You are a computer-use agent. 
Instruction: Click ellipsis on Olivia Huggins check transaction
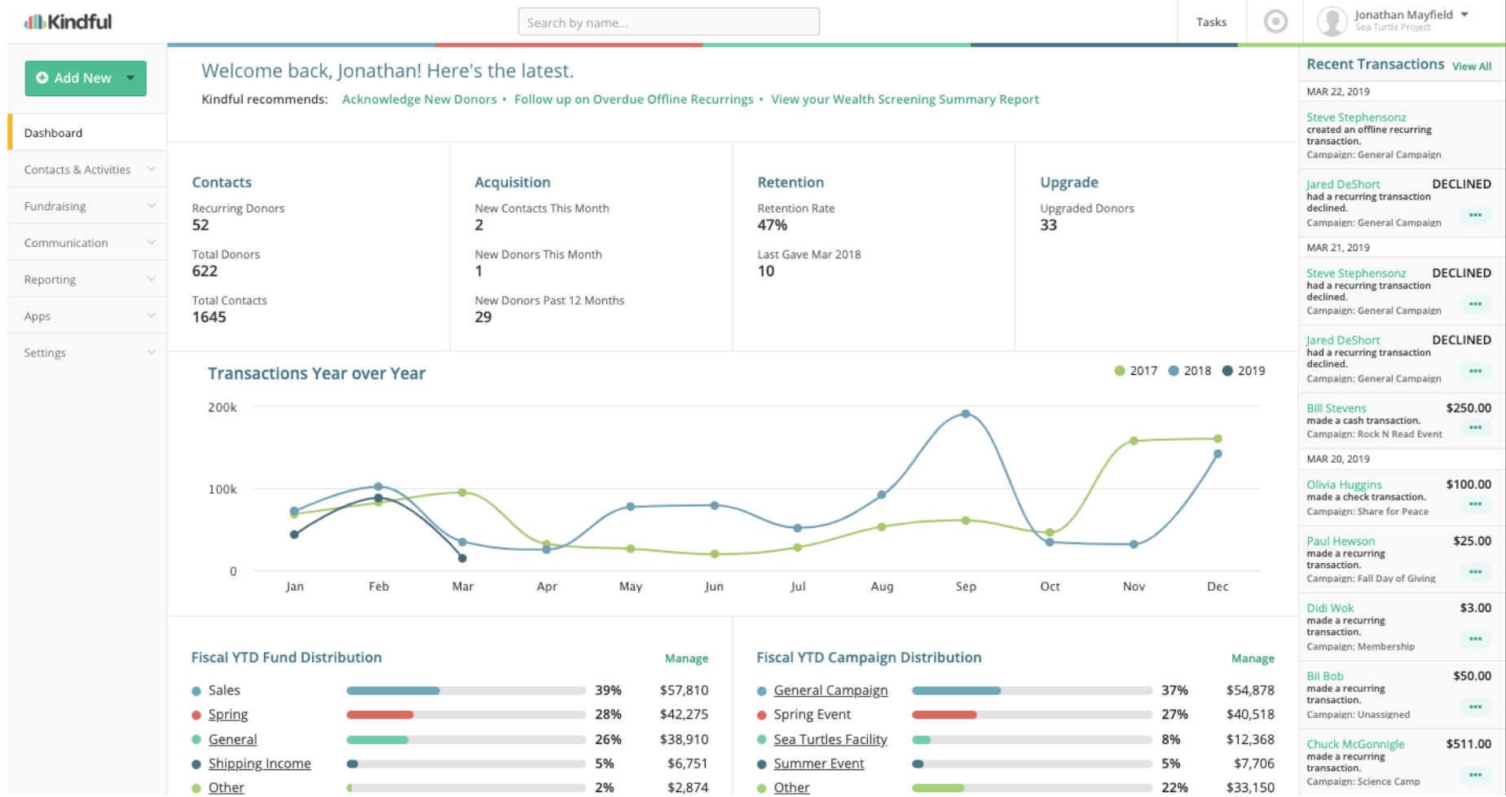coord(1475,504)
